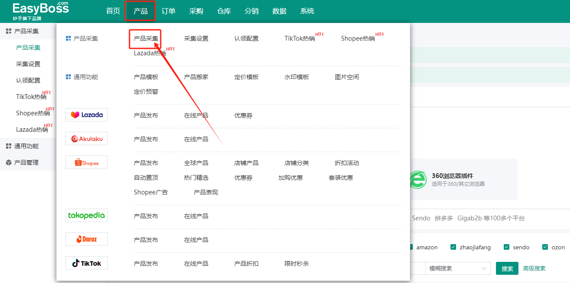
Task: Open 图片空间 under 通用功能
Action: pyautogui.click(x=347, y=77)
